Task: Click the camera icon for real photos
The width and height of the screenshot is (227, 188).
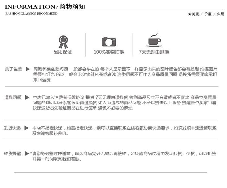Action: coord(109,42)
